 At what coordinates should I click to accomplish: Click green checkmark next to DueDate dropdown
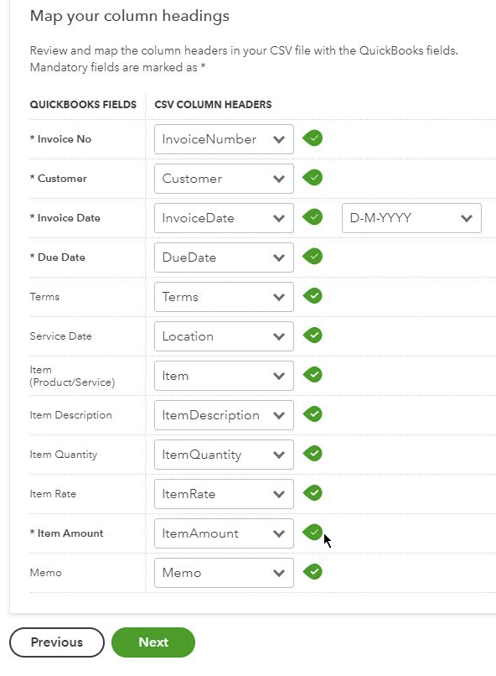[313, 257]
